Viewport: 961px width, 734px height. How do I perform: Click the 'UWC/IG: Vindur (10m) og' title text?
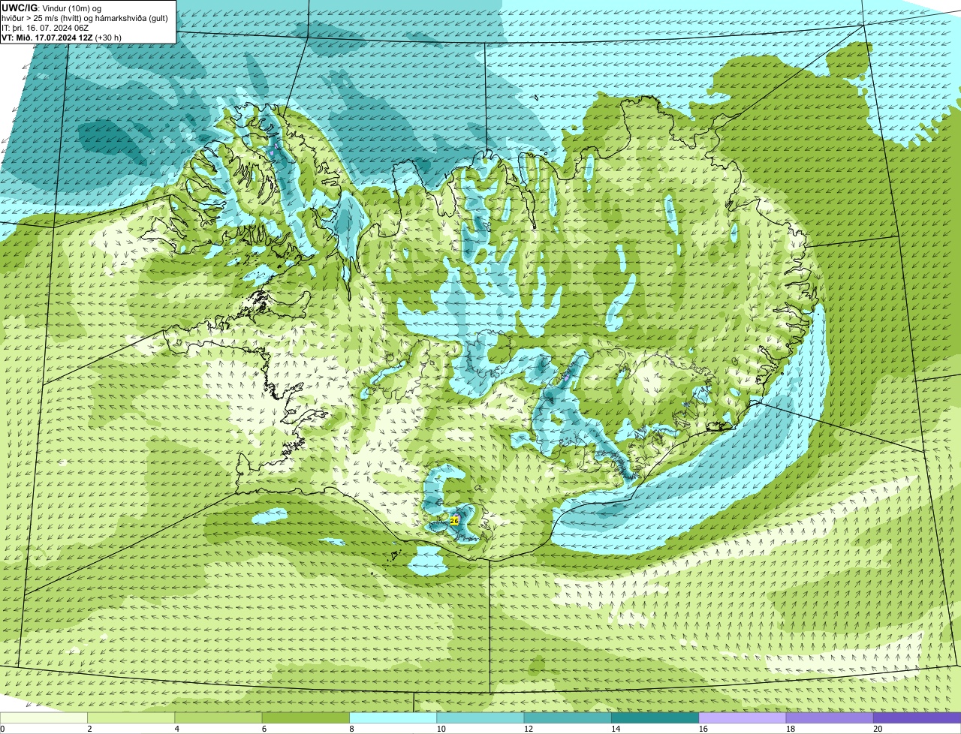pos(52,8)
